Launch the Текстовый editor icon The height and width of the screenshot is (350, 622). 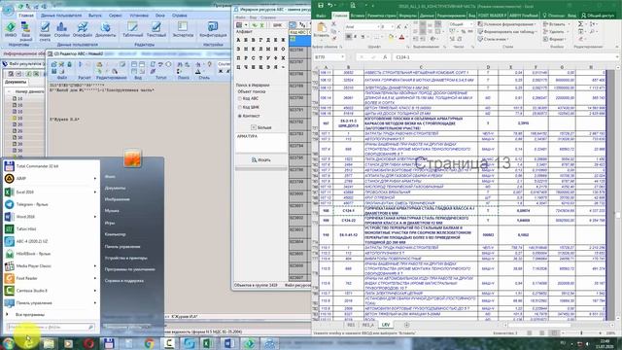coord(156,30)
